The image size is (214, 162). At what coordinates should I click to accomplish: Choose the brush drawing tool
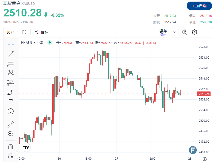point(11,92)
